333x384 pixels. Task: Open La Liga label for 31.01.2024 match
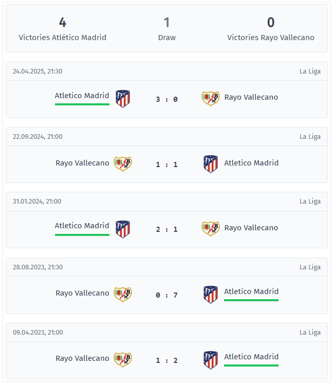click(x=310, y=202)
